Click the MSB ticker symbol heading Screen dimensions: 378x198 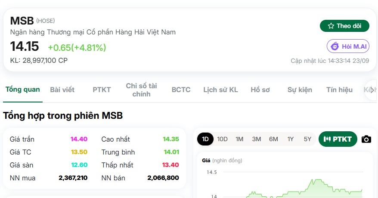22,21
